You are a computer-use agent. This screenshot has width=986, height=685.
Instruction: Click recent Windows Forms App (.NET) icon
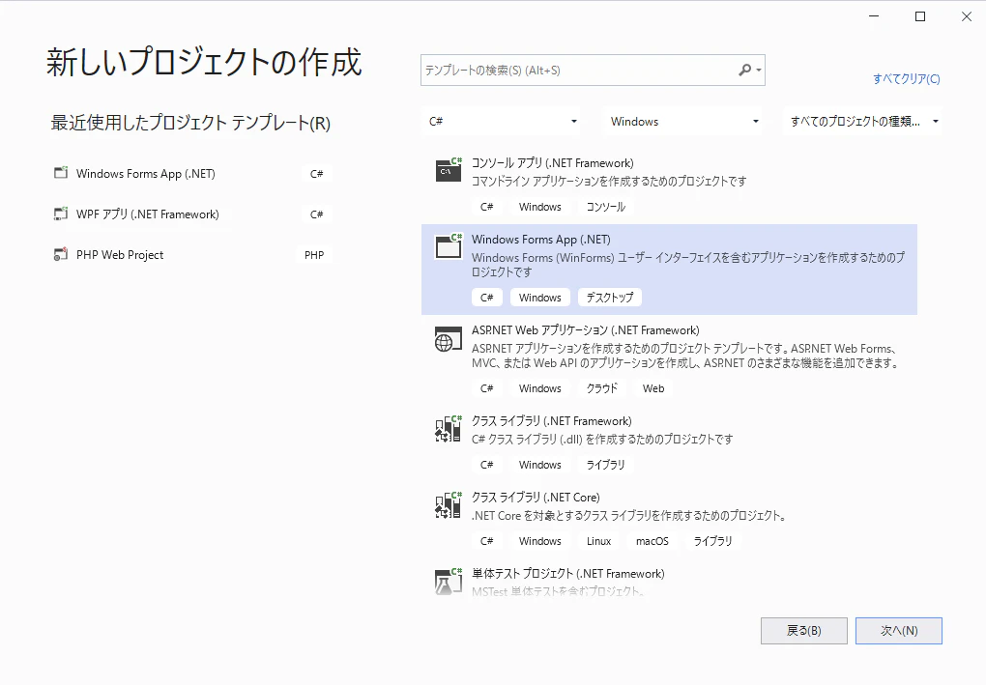point(60,173)
